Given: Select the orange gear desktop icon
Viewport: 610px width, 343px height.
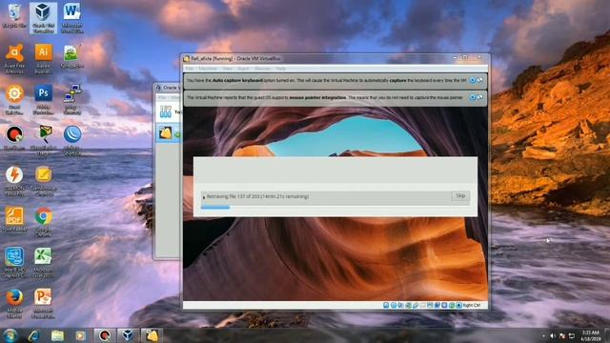Looking at the screenshot, I should (14, 99).
